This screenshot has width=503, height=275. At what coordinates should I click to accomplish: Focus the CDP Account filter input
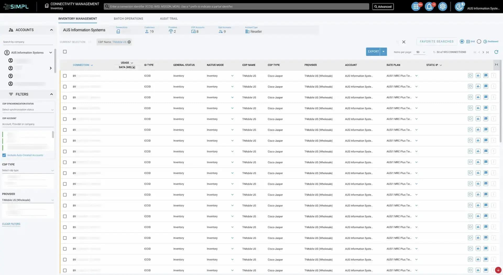pyautogui.click(x=28, y=124)
